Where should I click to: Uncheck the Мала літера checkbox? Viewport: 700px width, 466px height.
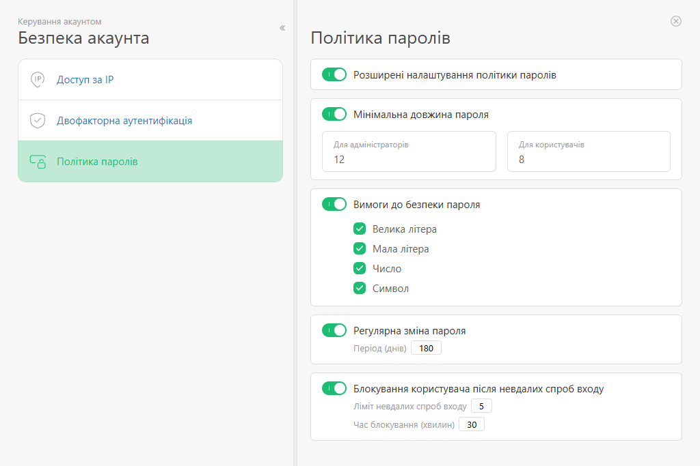pyautogui.click(x=360, y=248)
